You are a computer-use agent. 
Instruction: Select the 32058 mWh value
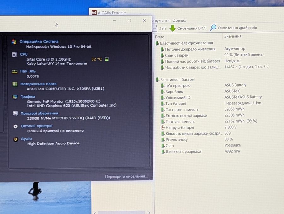(x=234, y=109)
